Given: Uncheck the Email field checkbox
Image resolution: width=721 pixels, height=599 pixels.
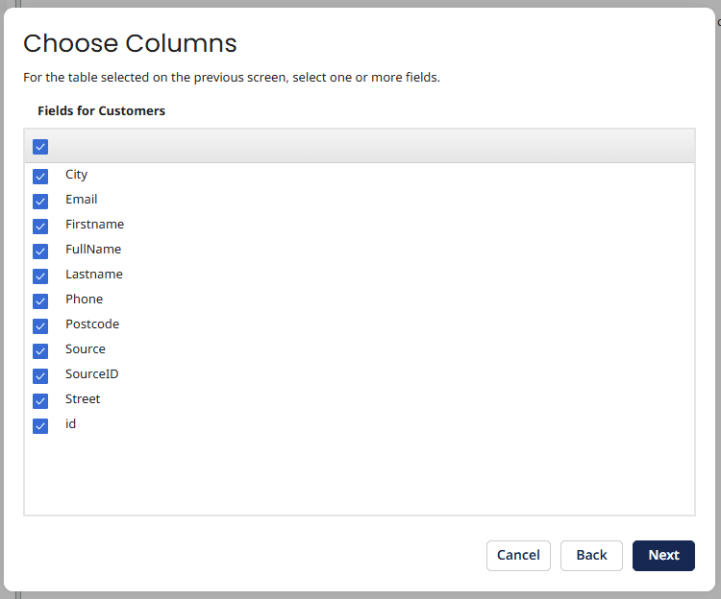Looking at the screenshot, I should [40, 202].
